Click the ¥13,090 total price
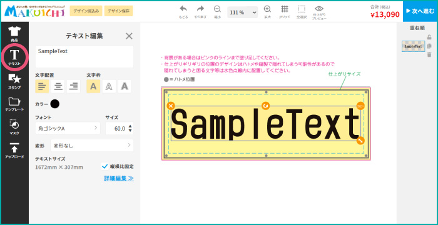 [385, 14]
